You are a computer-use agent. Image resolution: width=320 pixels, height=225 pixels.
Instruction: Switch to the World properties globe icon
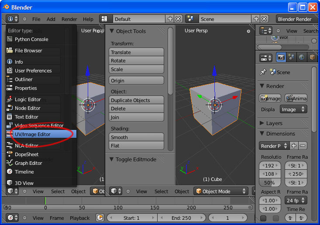point(302,58)
